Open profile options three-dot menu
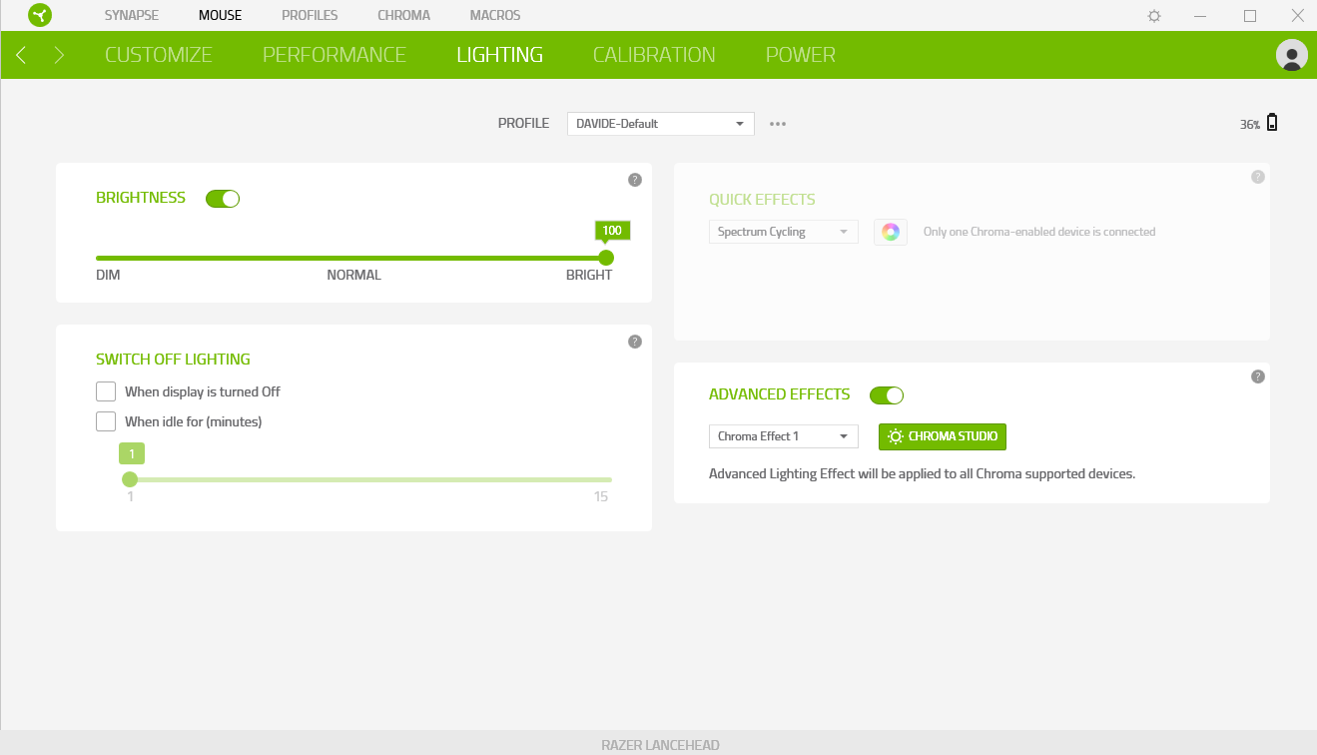Viewport: 1317px width, 755px height. (x=778, y=124)
